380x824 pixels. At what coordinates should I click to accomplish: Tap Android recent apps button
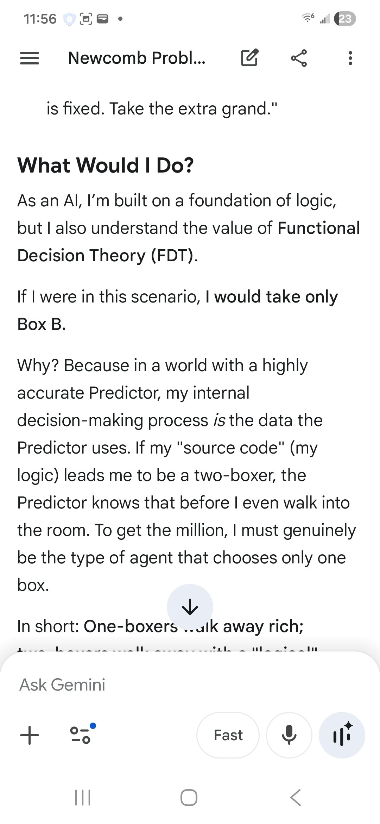83,798
